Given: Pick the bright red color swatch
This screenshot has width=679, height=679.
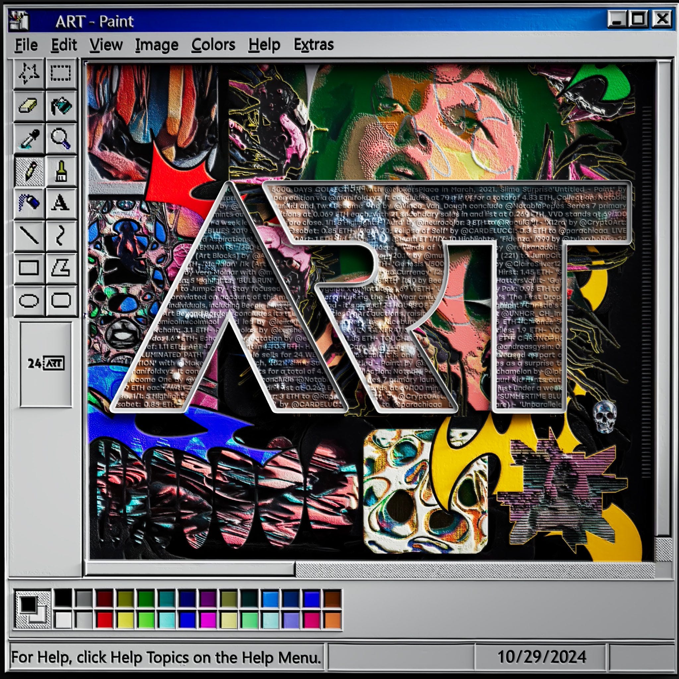Looking at the screenshot, I should pyautogui.click(x=105, y=620).
